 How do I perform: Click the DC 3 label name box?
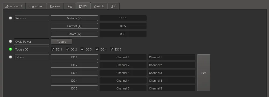pyautogui.click(x=74, y=73)
